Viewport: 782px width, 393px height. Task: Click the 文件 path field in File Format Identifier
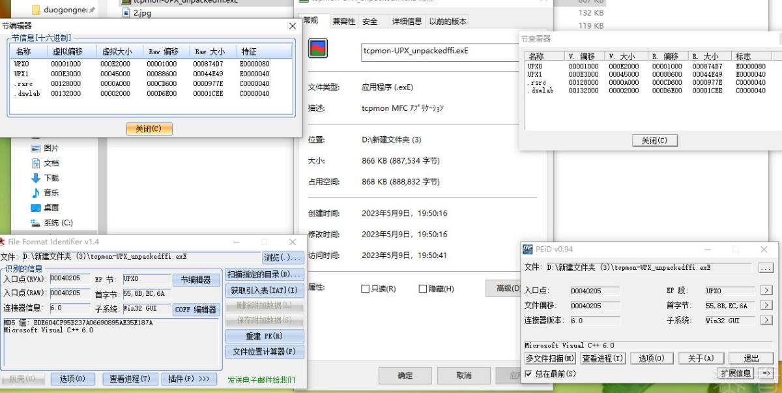(x=140, y=257)
